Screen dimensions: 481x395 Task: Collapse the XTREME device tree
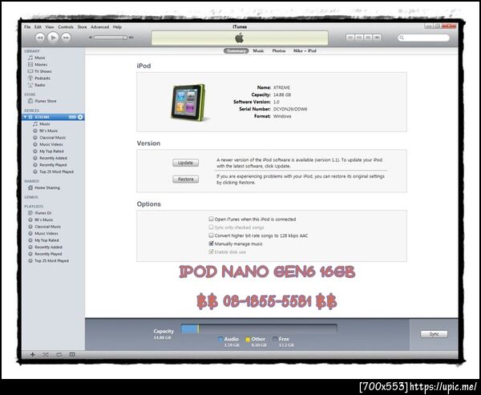coord(26,117)
